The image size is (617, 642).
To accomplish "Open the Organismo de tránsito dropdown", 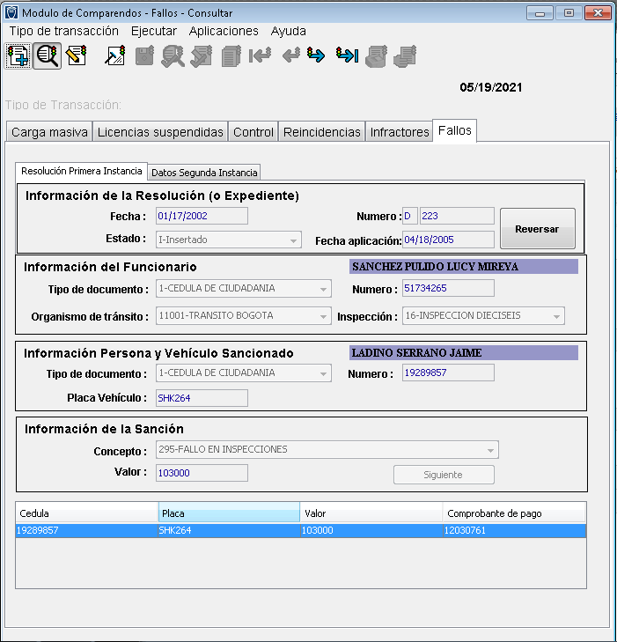I will click(323, 316).
